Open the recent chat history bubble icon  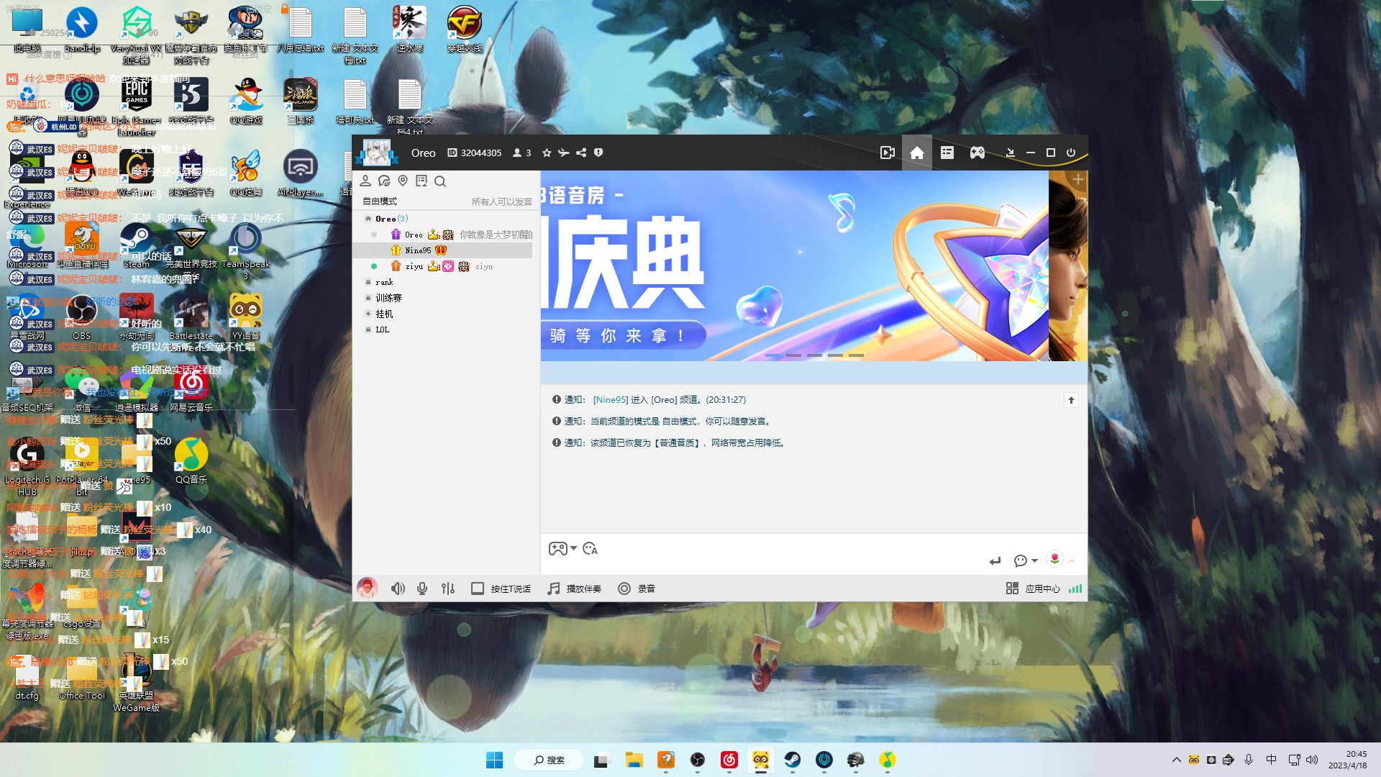384,181
